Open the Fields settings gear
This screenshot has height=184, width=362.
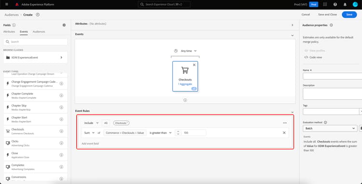coord(64,25)
